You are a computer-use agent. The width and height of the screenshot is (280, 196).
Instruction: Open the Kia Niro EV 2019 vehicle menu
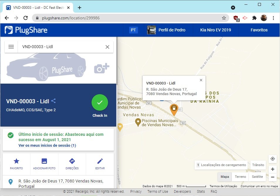[215, 30]
